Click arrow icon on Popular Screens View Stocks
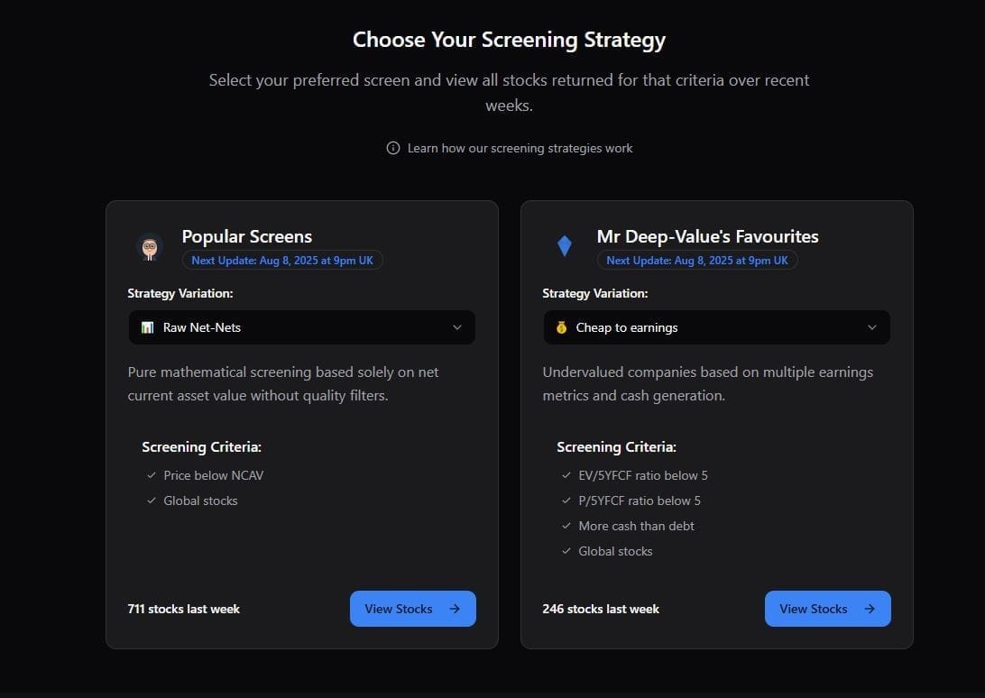This screenshot has width=985, height=698. pos(455,609)
